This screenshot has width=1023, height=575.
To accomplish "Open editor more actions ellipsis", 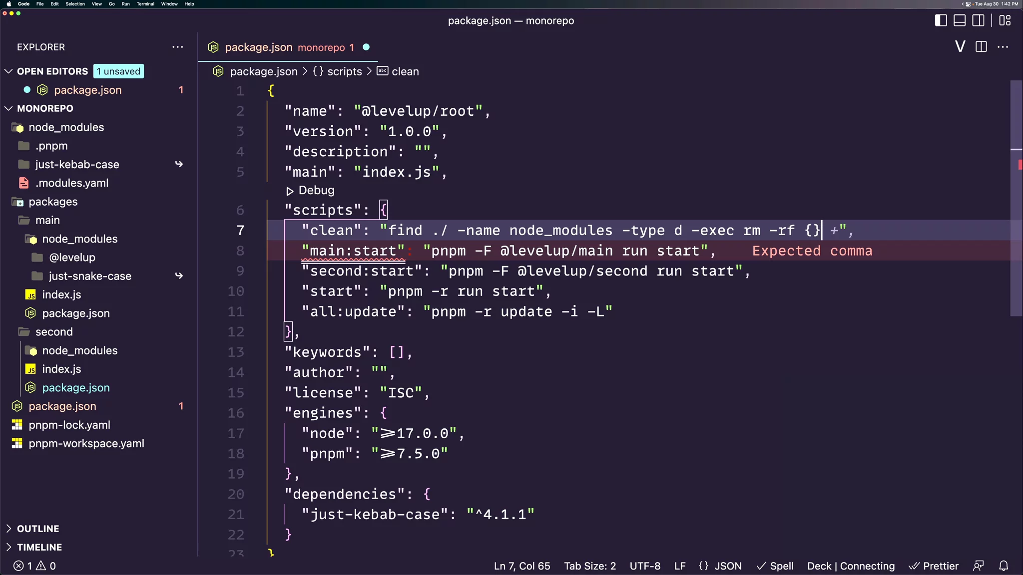I will coord(1003,47).
